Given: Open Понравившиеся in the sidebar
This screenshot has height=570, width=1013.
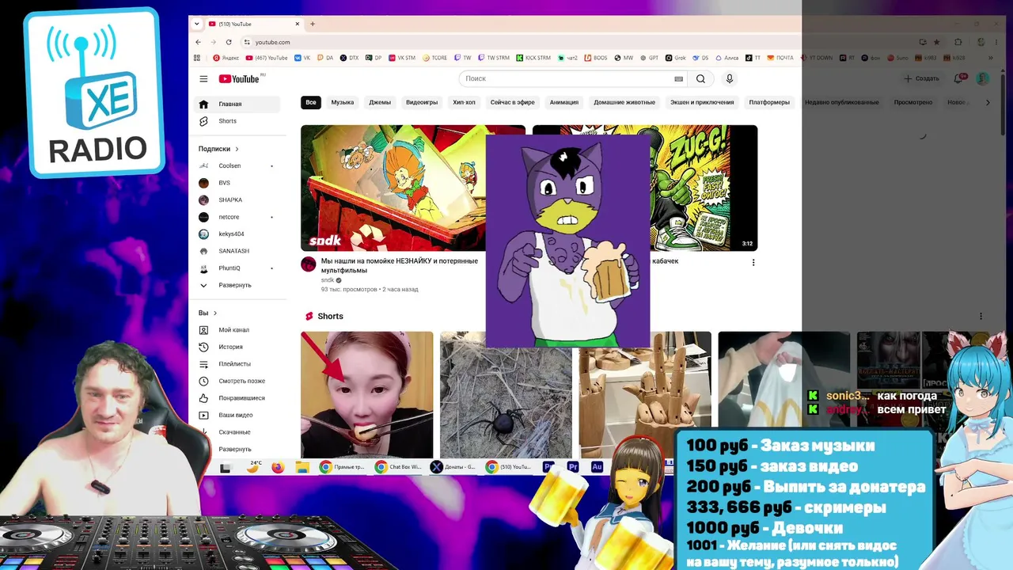Looking at the screenshot, I should pos(237,398).
